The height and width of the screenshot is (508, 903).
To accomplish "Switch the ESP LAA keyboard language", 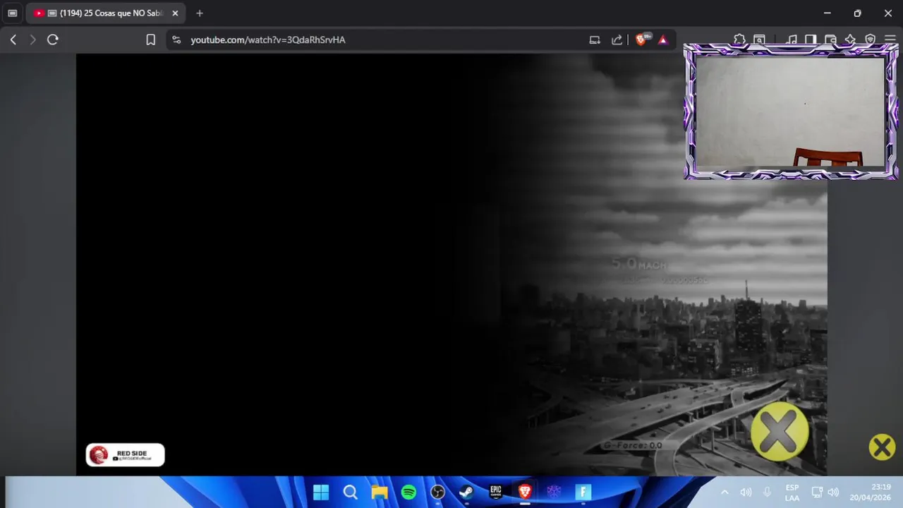I will tap(792, 492).
